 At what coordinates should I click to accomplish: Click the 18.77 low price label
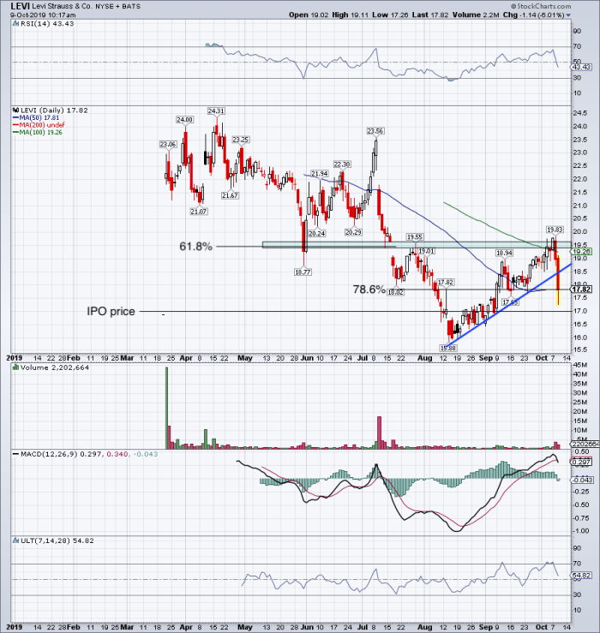(303, 272)
